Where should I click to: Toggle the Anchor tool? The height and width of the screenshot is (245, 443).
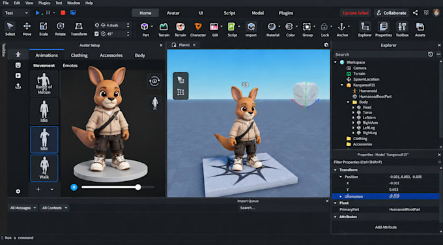pyautogui.click(x=342, y=29)
